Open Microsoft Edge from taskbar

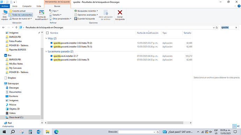pos(56,132)
